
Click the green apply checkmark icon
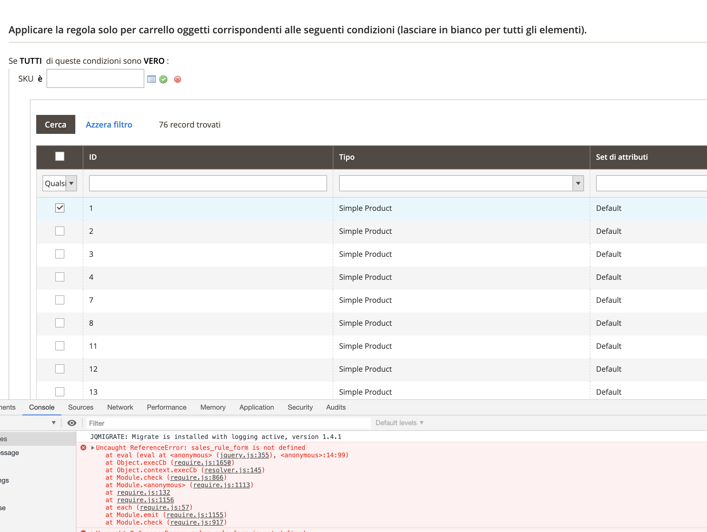point(163,79)
